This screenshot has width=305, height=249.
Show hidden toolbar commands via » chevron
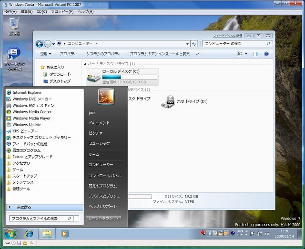197,54
